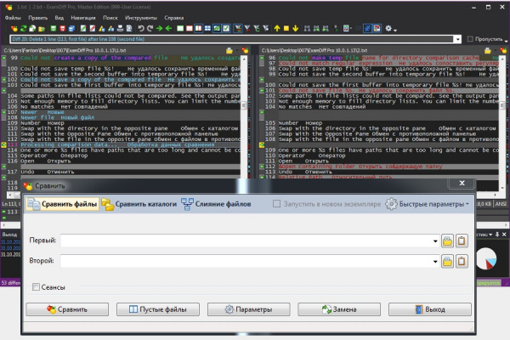510x340 pixels.
Task: Click the gear settings icon in main toolbar
Action: coord(389,29)
